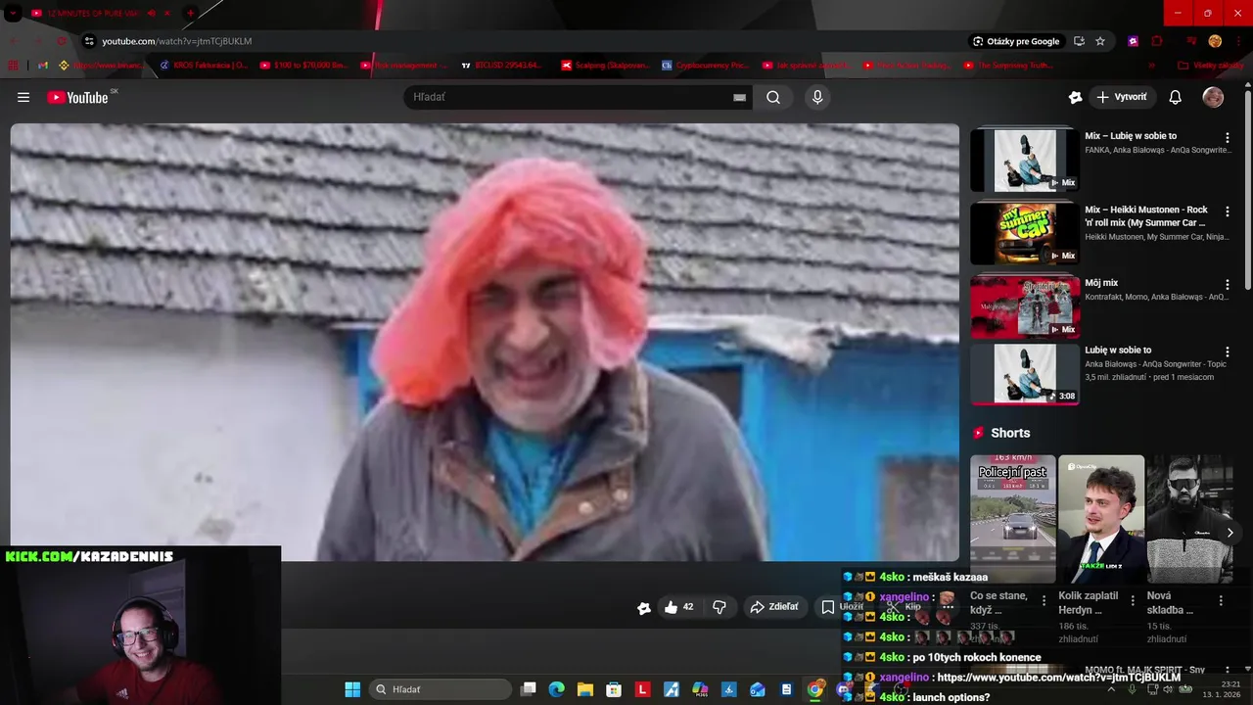Click the Vytvoriť create button
This screenshot has height=705, width=1253.
[x=1123, y=97]
